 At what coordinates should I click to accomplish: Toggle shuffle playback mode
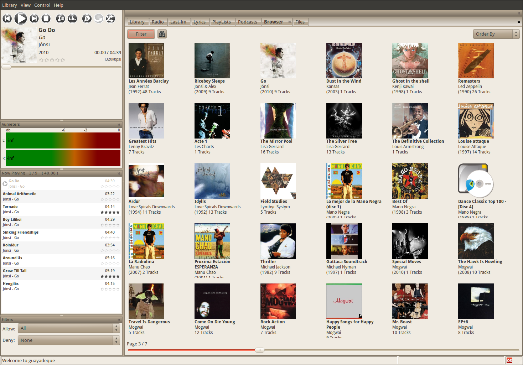click(110, 19)
